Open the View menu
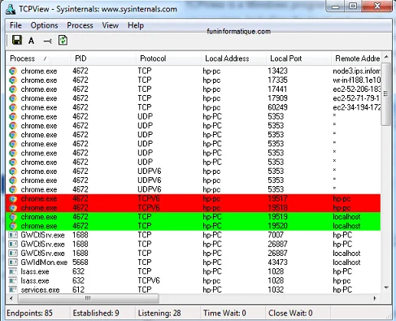The image size is (396, 321). (x=111, y=25)
